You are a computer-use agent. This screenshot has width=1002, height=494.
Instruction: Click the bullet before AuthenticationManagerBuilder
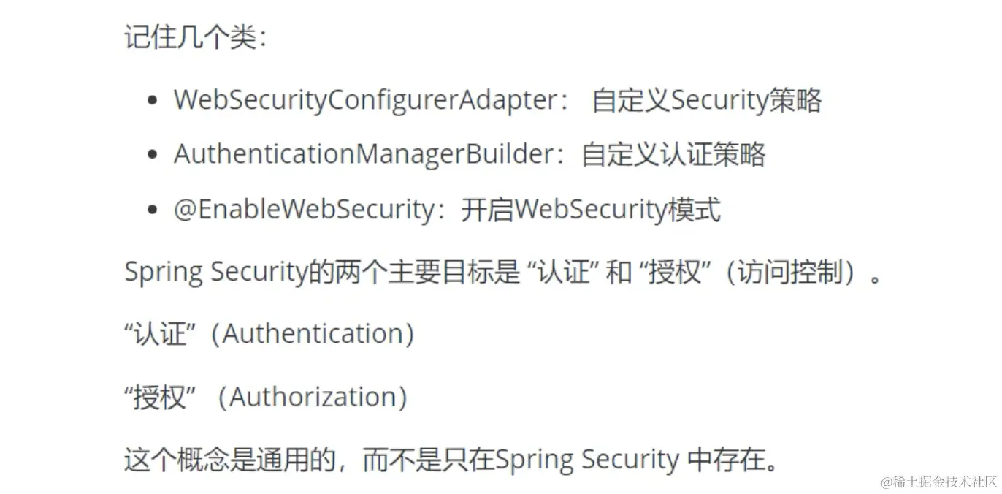(x=152, y=156)
